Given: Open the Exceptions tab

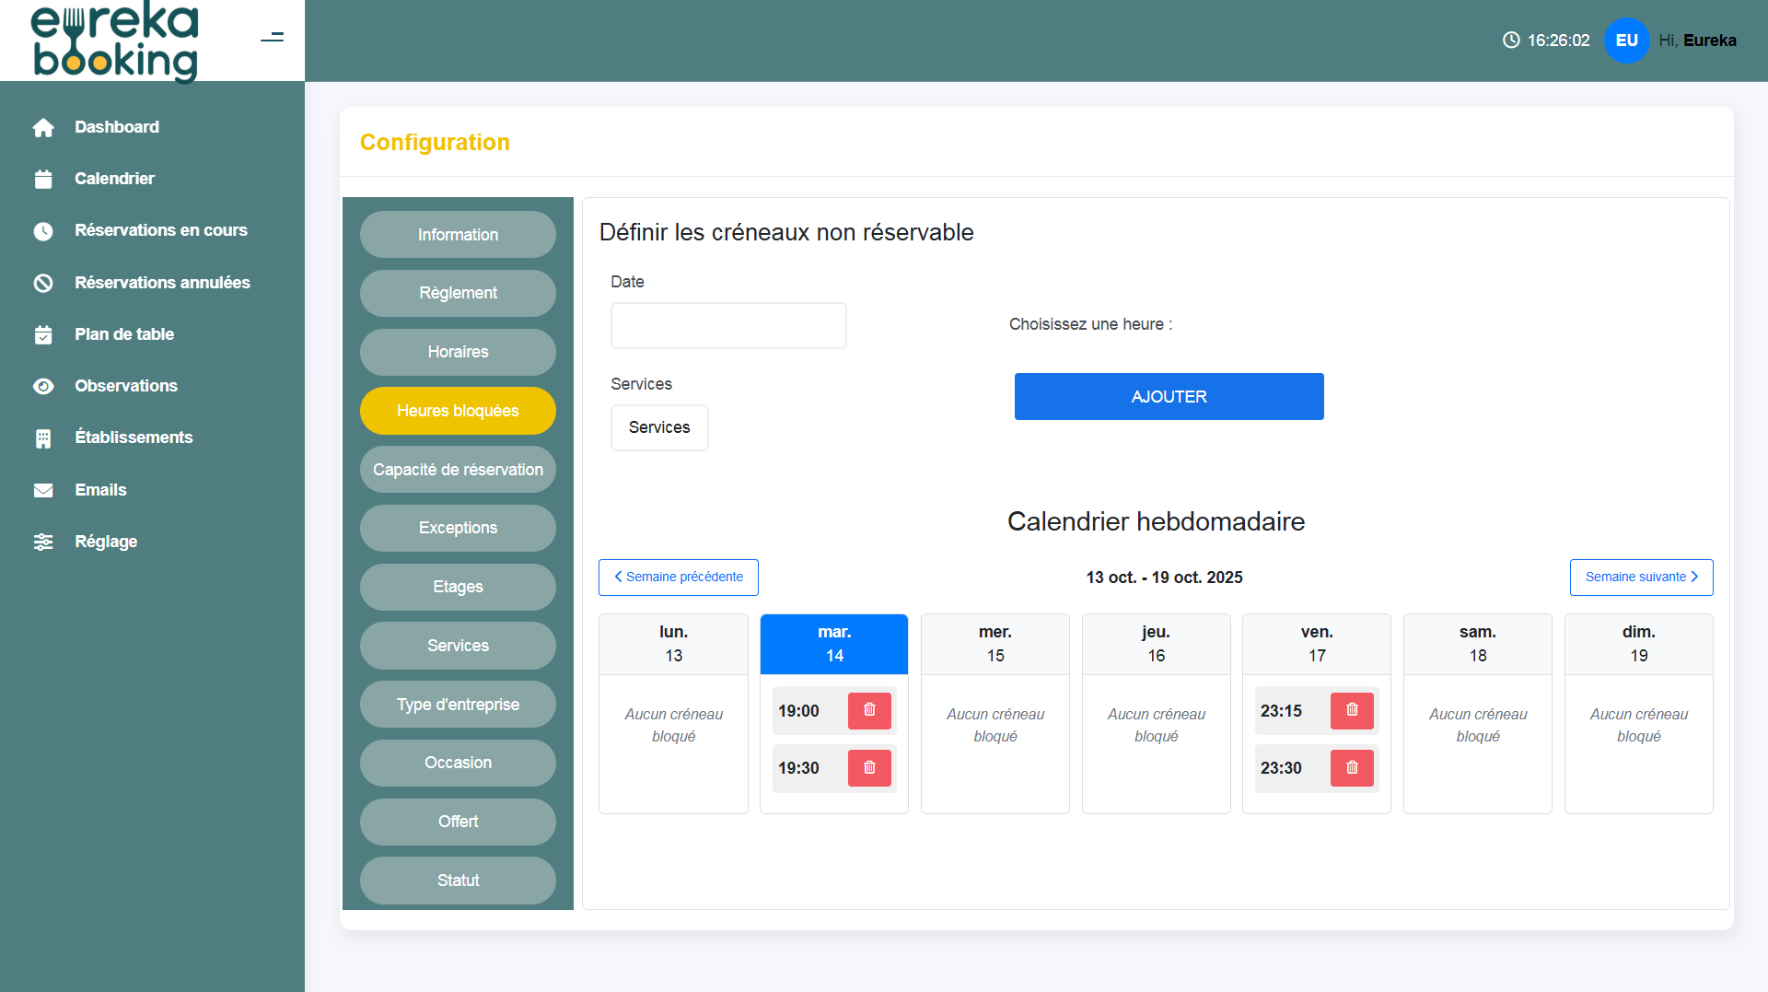Looking at the screenshot, I should pos(458,528).
